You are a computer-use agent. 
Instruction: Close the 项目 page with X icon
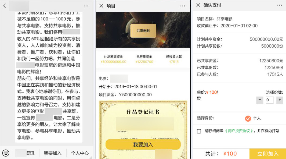point(102,6)
